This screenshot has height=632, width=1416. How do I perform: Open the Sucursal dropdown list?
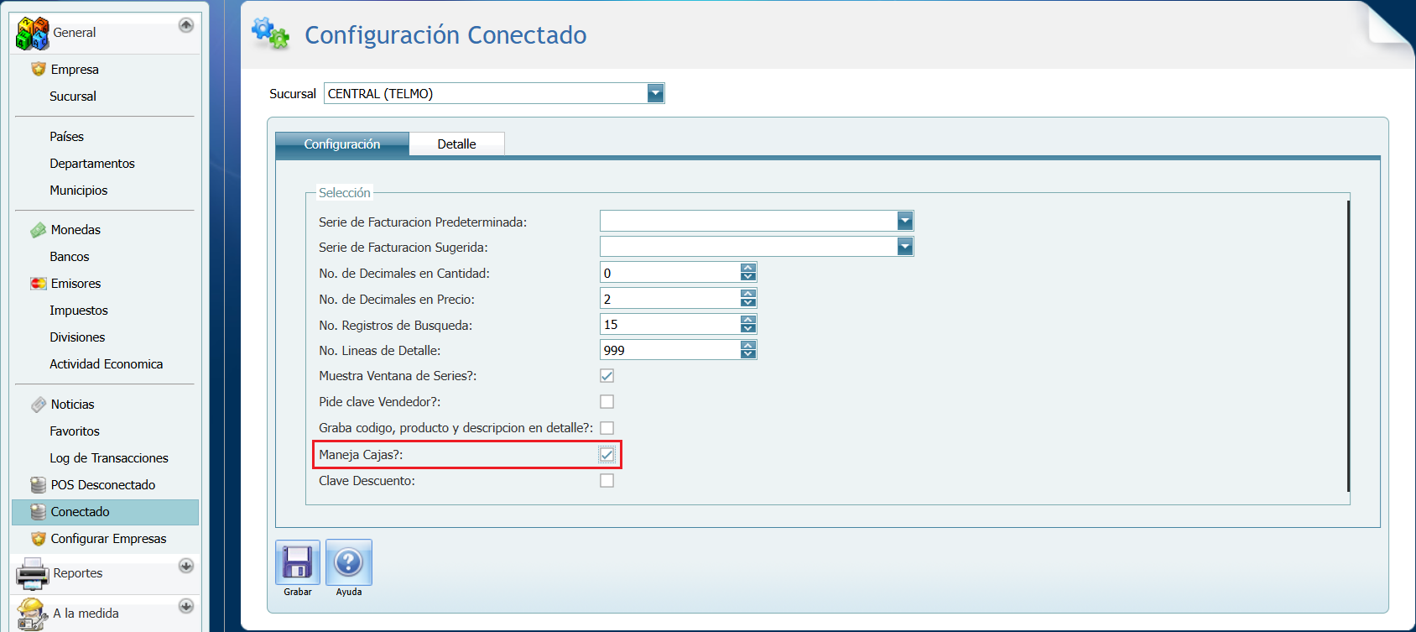tap(655, 93)
